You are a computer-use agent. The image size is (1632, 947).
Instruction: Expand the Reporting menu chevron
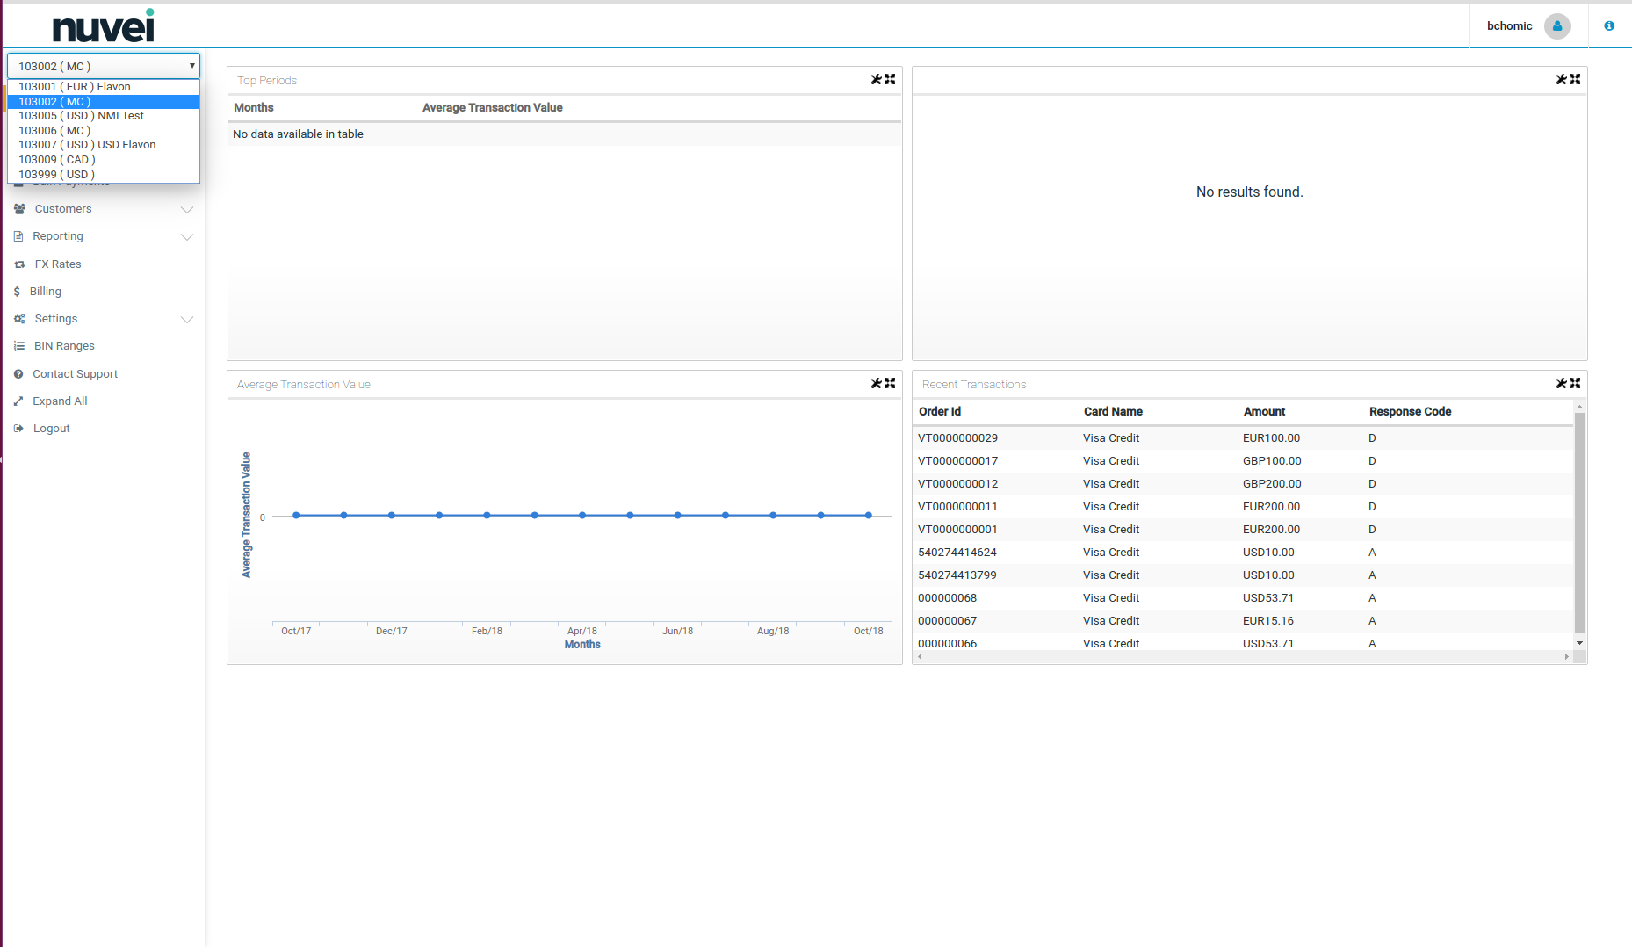pyautogui.click(x=186, y=236)
